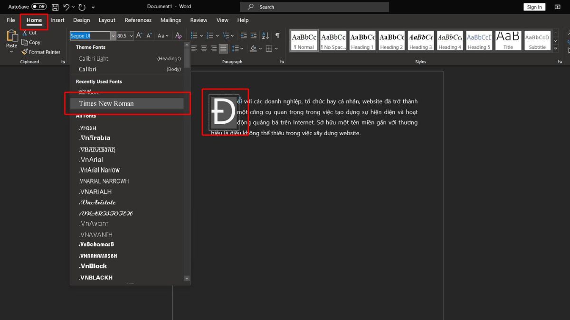Apply the Heading 1 style

362,41
